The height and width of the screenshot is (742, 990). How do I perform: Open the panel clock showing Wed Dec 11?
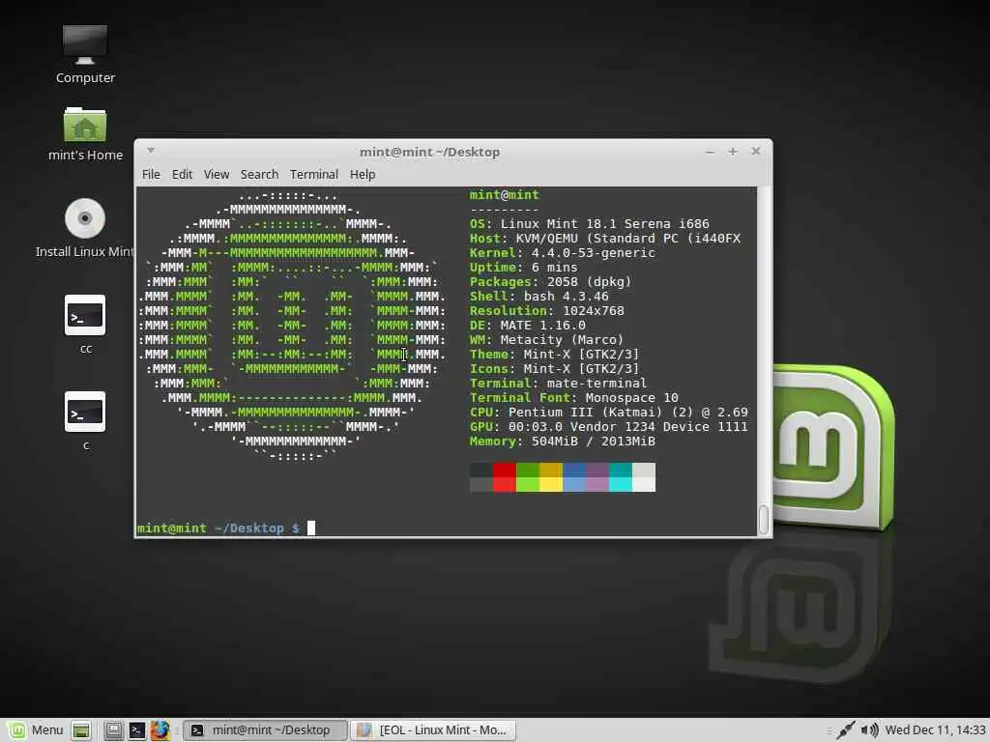(x=935, y=730)
